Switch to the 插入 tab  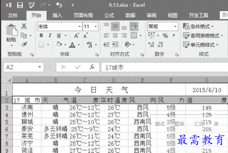[57, 15]
